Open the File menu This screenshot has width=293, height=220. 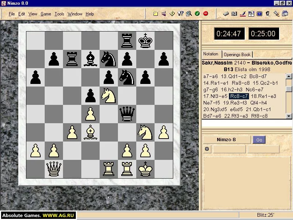(12, 14)
